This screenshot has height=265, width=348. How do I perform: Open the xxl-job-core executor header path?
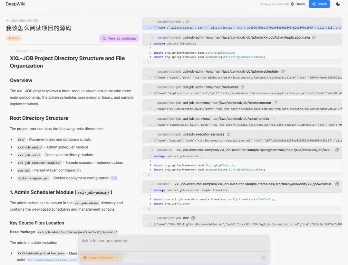click(227, 103)
